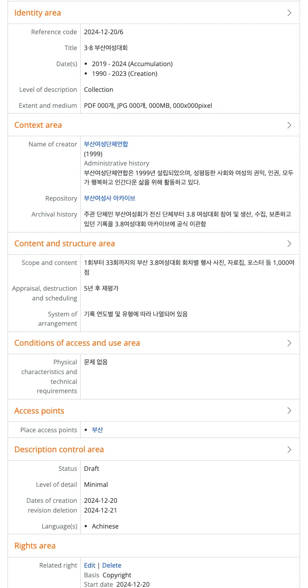The image size is (308, 588).
Task: Click chevron beside Content and structure area
Action: (x=289, y=244)
